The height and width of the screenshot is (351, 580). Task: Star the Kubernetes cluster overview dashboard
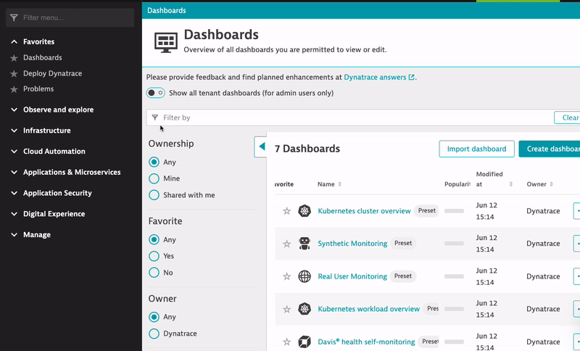[x=286, y=211]
